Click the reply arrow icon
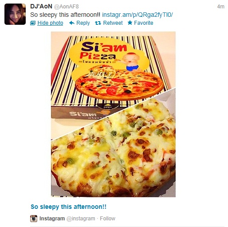This screenshot has height=227, width=228. [72, 23]
